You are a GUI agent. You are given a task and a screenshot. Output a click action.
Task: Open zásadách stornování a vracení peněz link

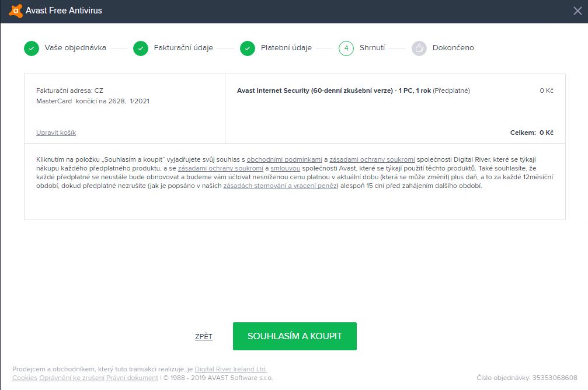(x=280, y=186)
